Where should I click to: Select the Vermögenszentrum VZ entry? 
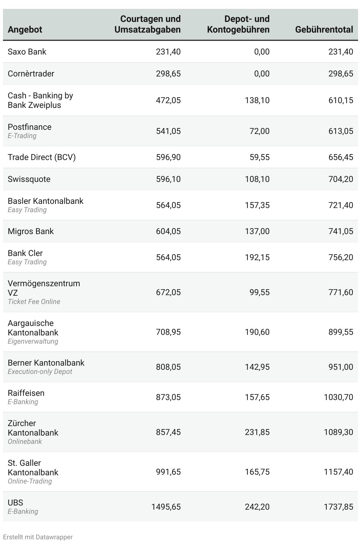(44, 288)
